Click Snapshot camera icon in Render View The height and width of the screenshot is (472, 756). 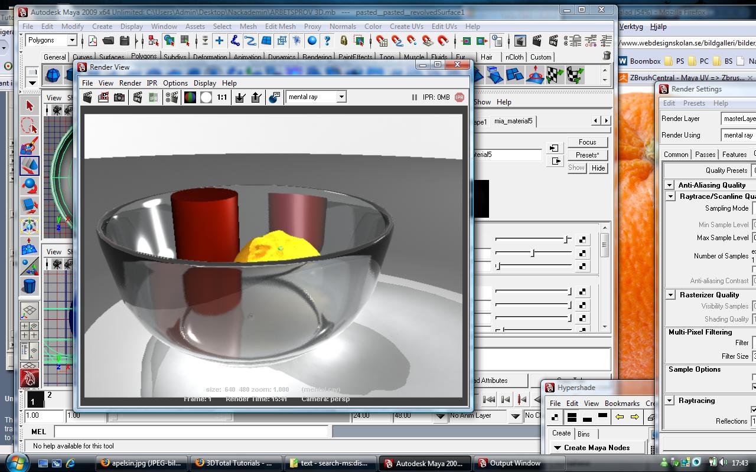(119, 97)
